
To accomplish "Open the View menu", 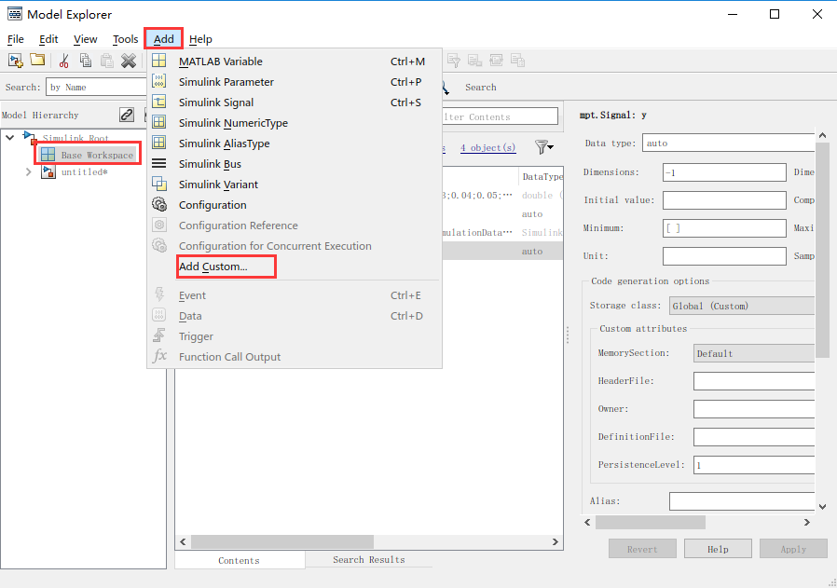I will tap(86, 39).
